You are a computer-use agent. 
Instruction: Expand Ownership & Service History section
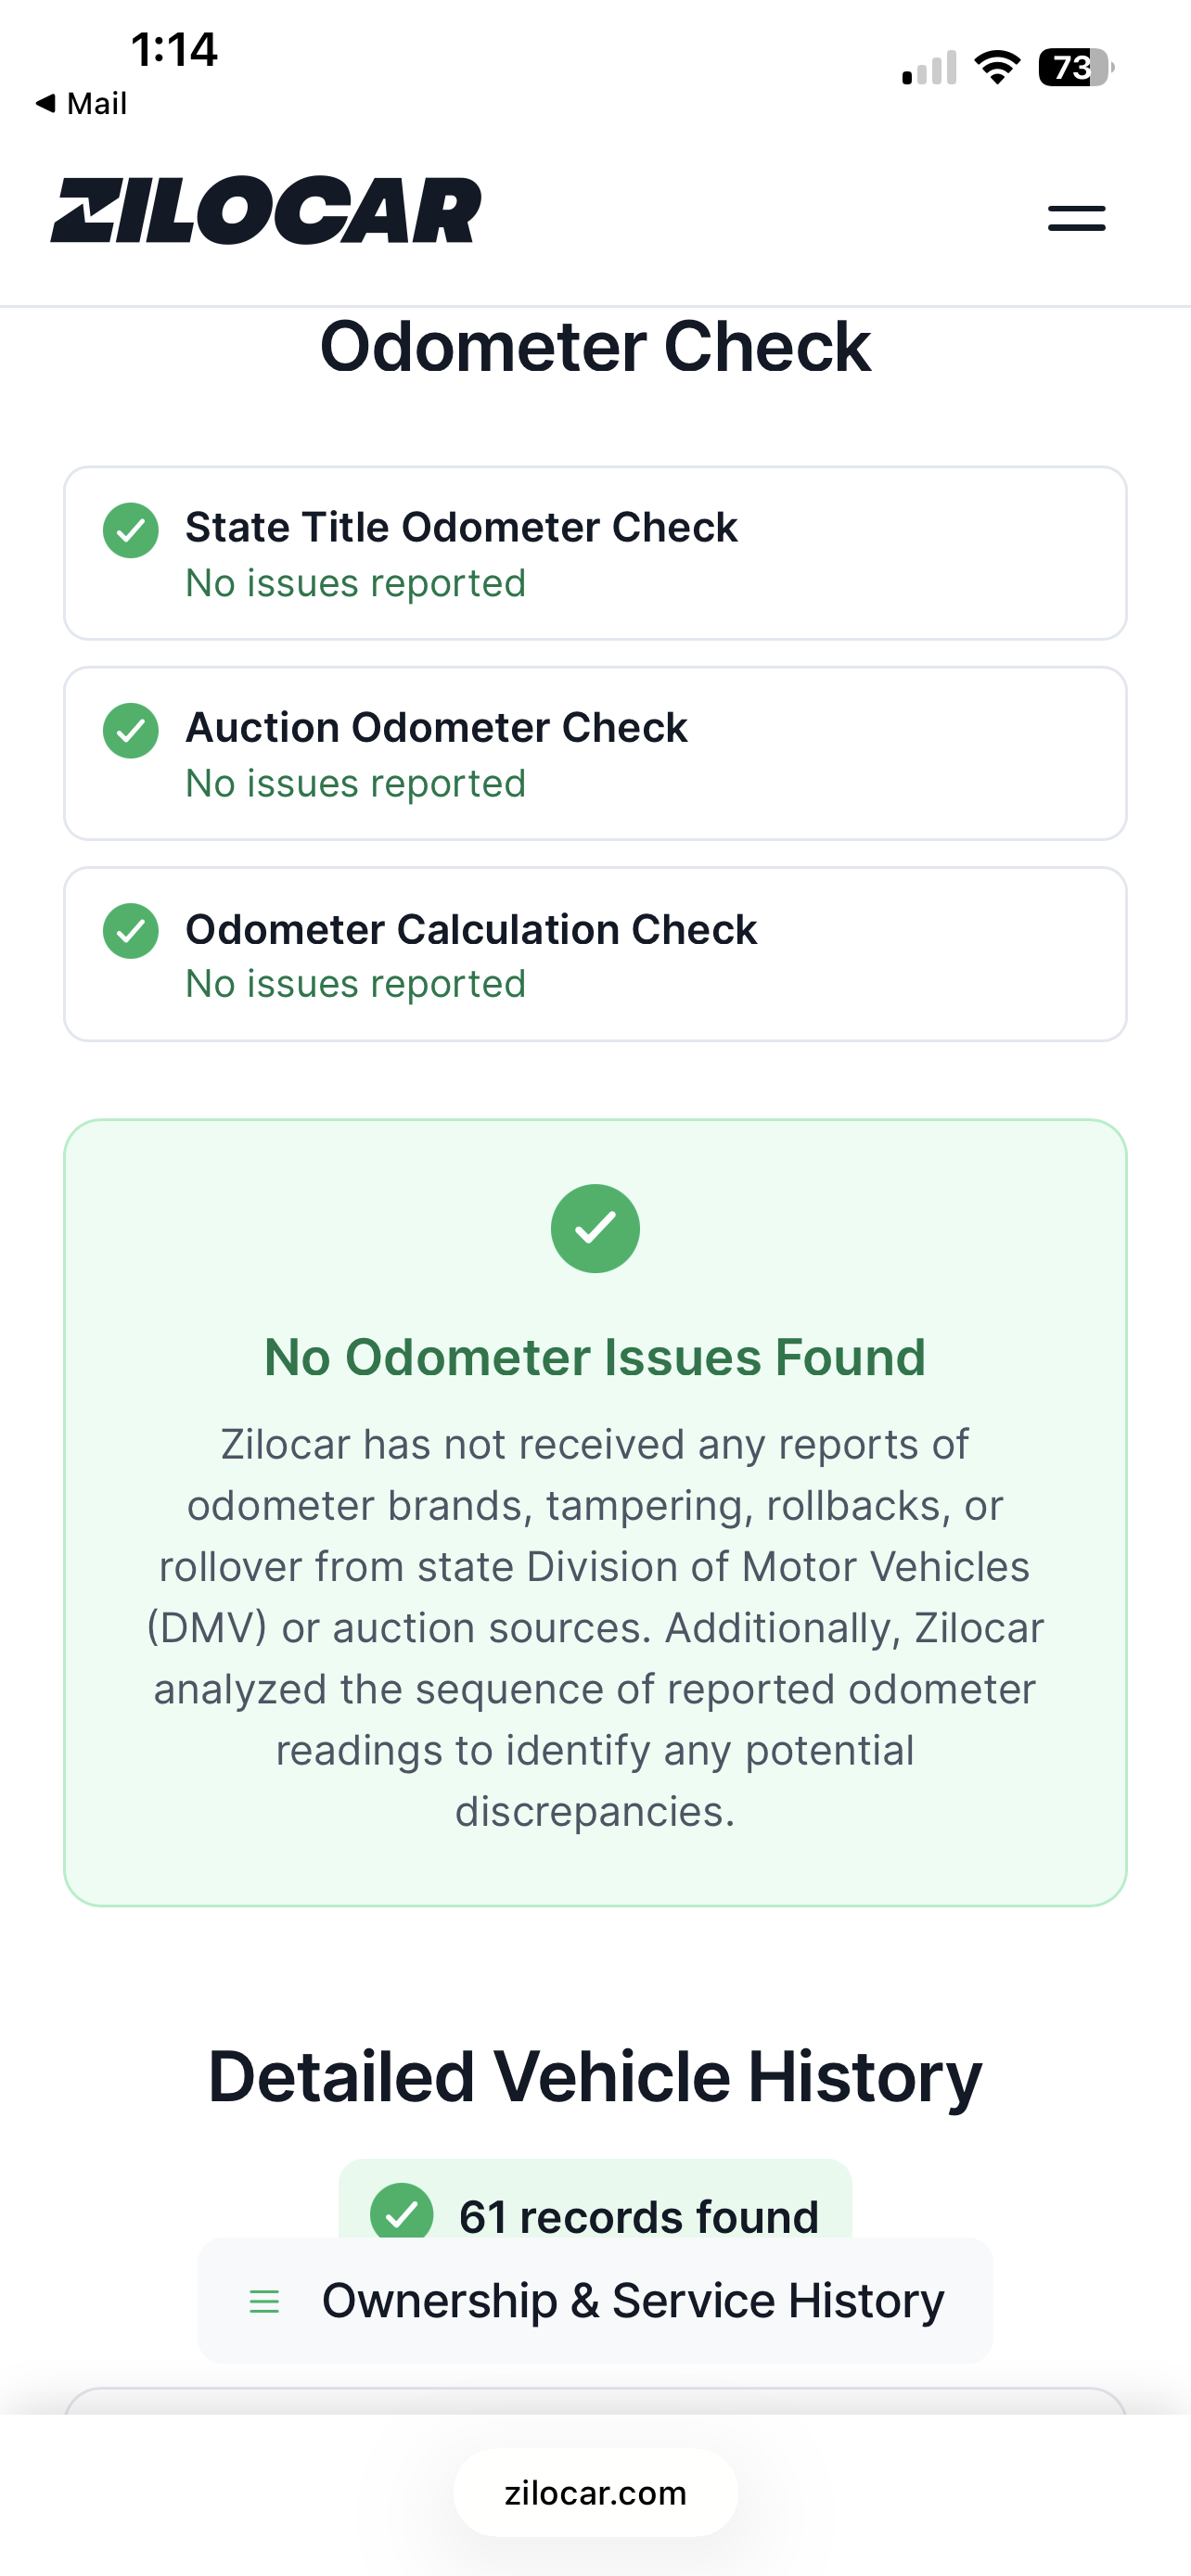click(x=595, y=2301)
